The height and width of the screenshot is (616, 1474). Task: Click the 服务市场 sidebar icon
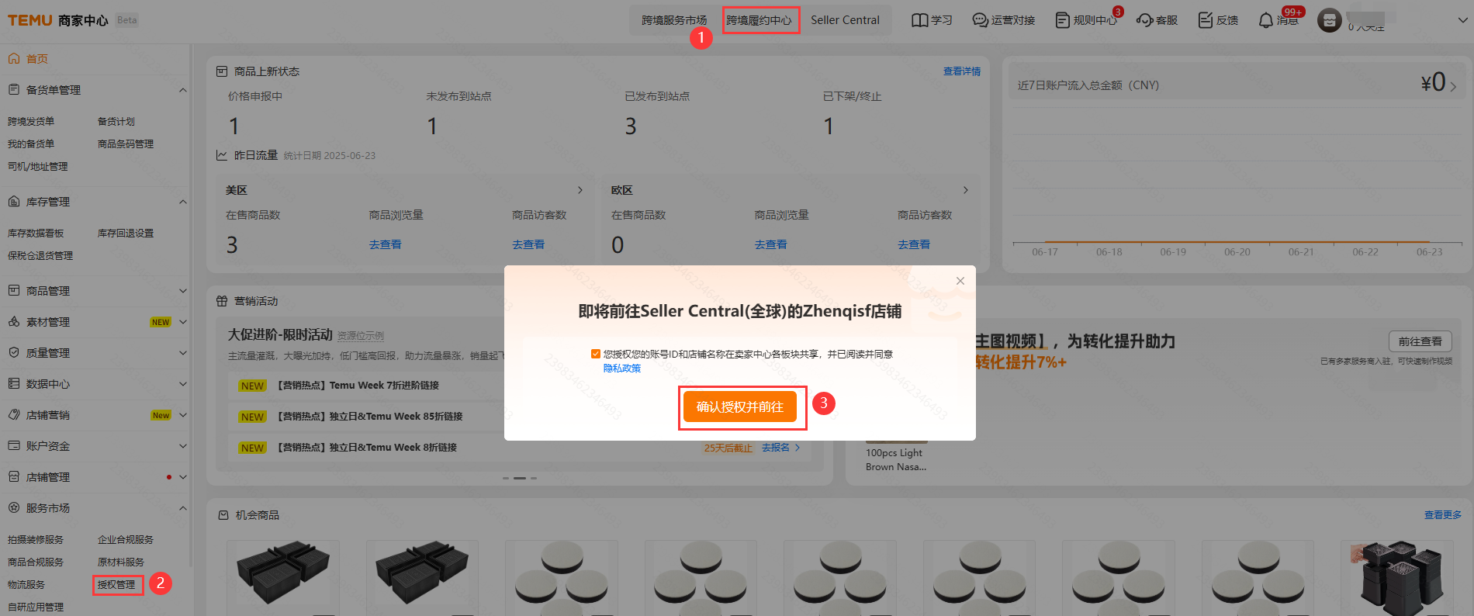click(x=14, y=508)
